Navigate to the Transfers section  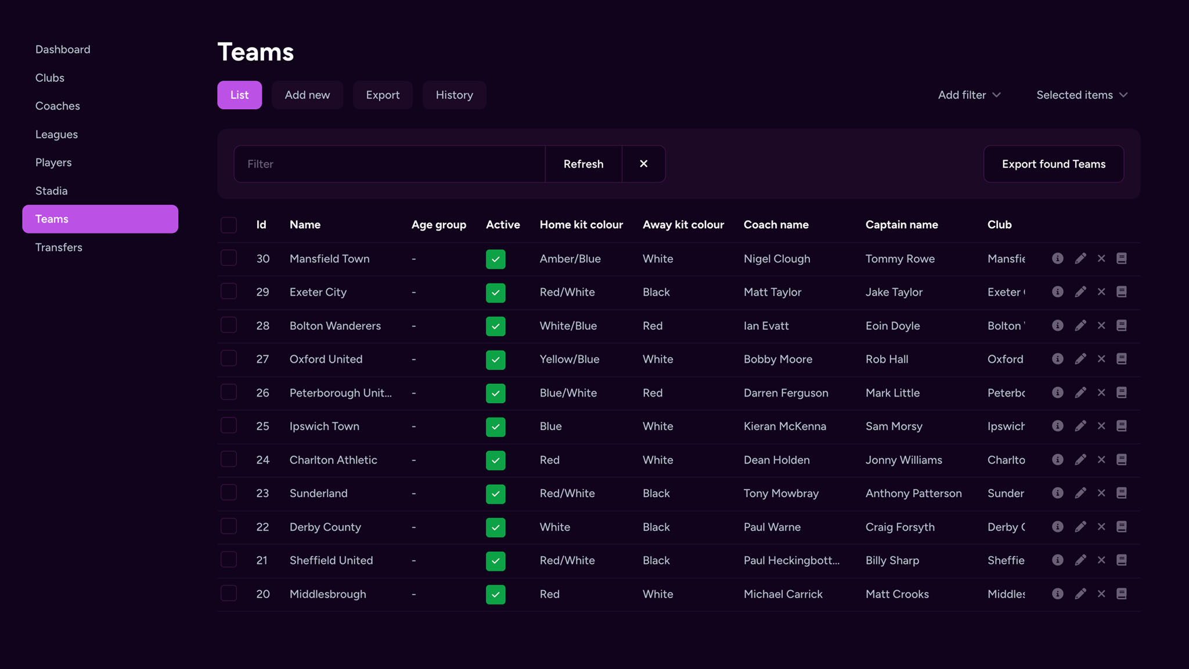[59, 247]
